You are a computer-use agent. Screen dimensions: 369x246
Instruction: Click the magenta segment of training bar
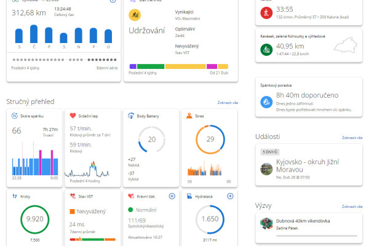pyautogui.click(x=212, y=66)
